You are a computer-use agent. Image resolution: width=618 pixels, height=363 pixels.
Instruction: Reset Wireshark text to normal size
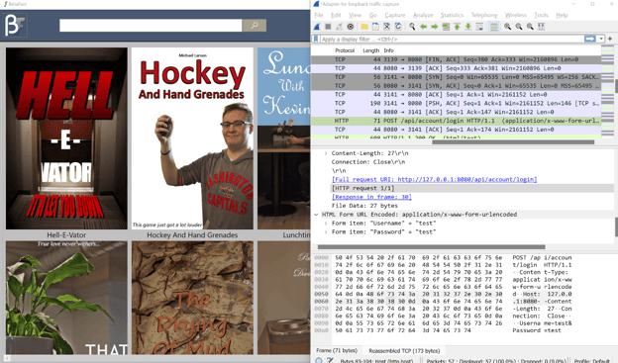[x=530, y=27]
